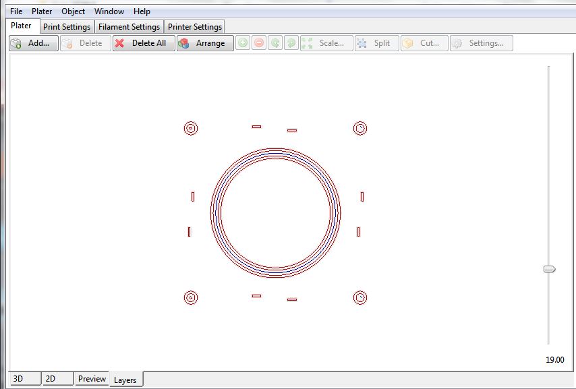Click the layer height slider handle

[549, 269]
